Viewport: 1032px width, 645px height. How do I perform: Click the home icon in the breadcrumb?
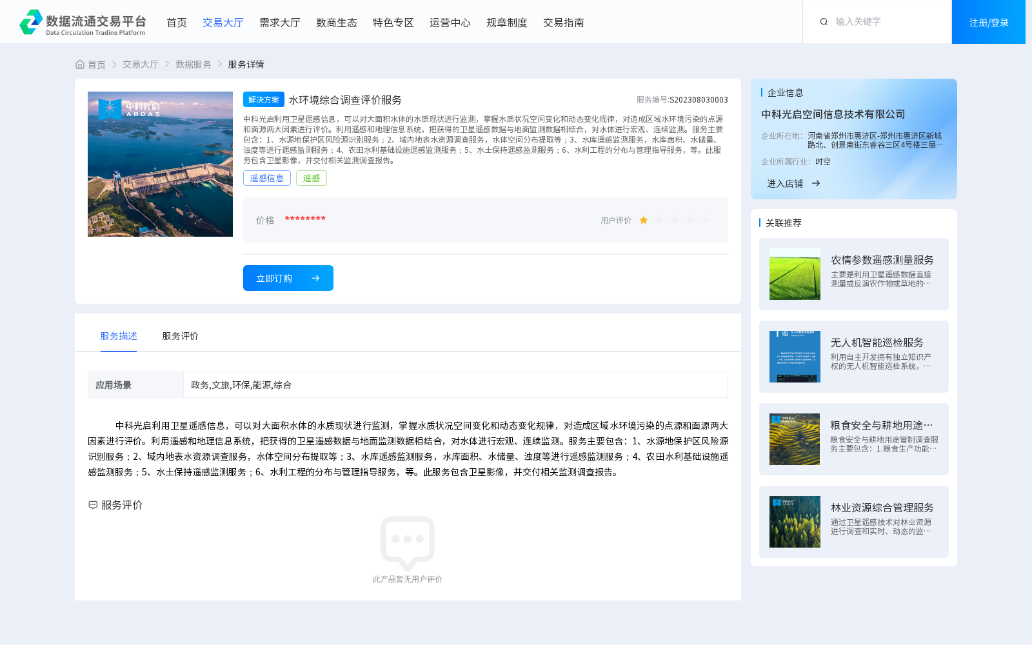(x=80, y=64)
